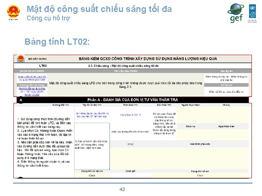The image size is (262, 196).
Task: Click the empty field under Ngày thực hiện
Action: coord(226,135)
